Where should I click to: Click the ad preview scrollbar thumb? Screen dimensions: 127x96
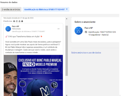coord(67,51)
